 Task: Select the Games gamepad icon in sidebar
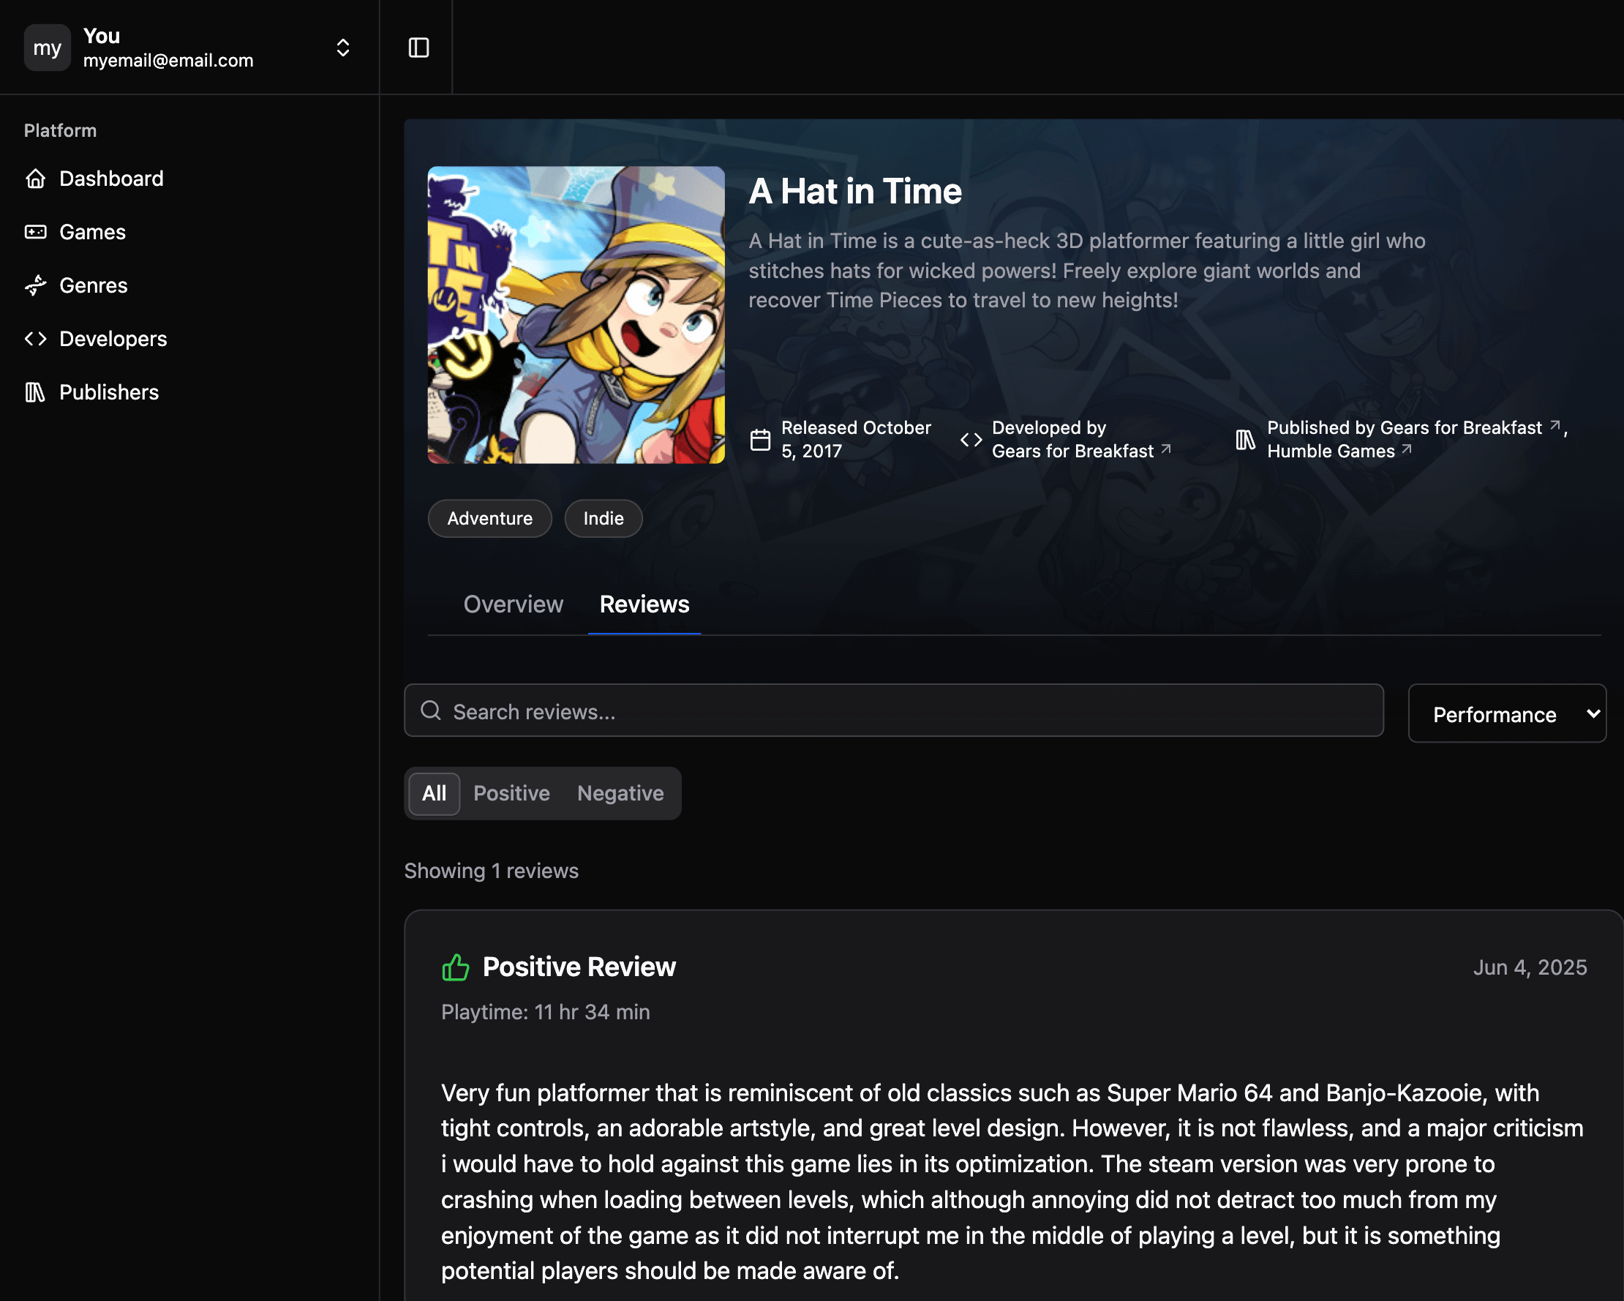[35, 232]
